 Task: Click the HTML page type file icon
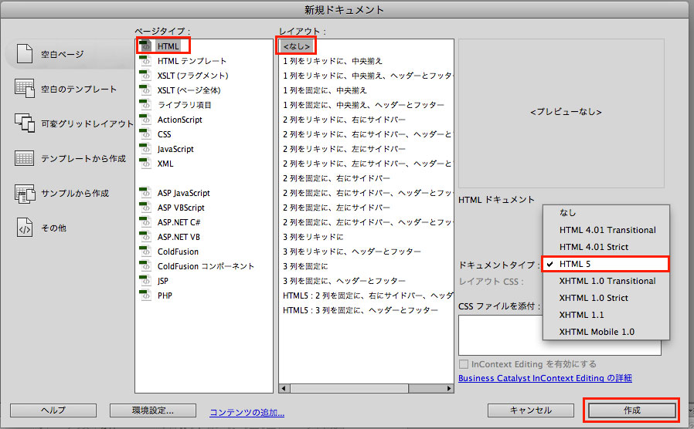pos(145,46)
